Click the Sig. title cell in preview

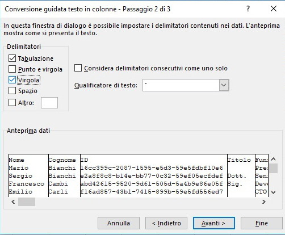click(x=235, y=184)
